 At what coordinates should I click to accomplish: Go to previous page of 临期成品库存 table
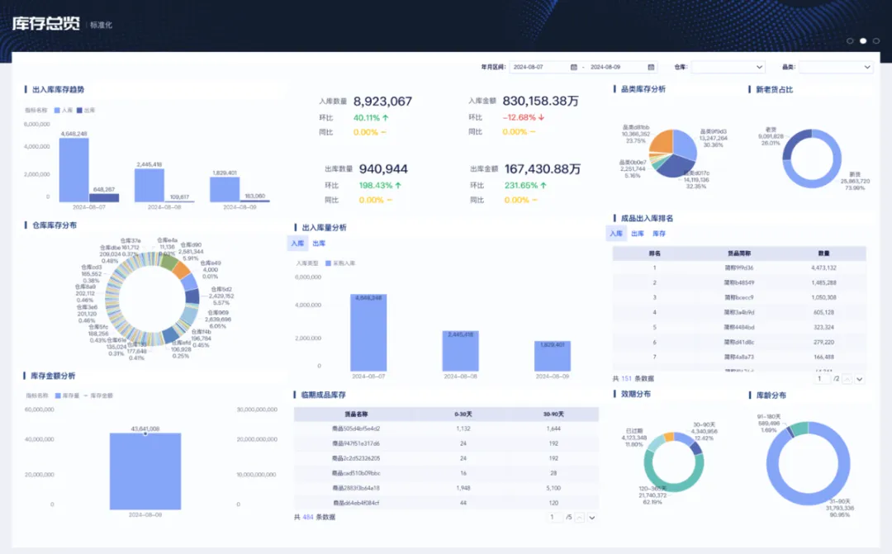(x=580, y=518)
